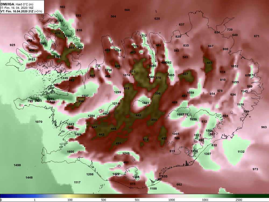Click the 2369 map value
The image size is (269, 202).
tap(57, 57)
